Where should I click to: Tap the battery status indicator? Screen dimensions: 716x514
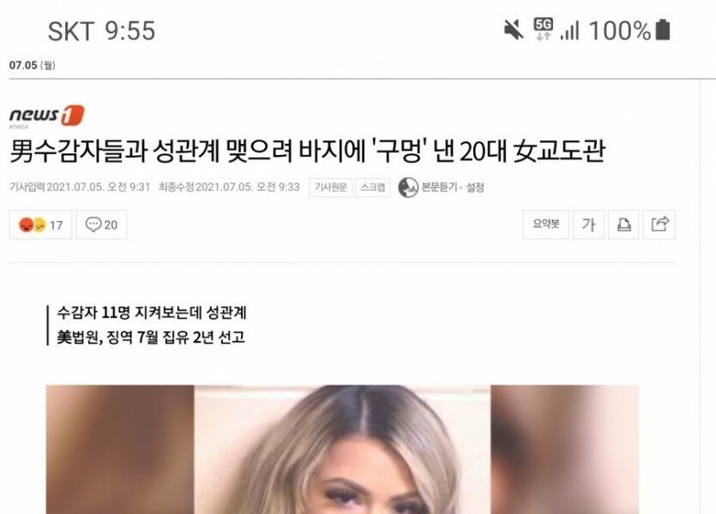(x=663, y=30)
